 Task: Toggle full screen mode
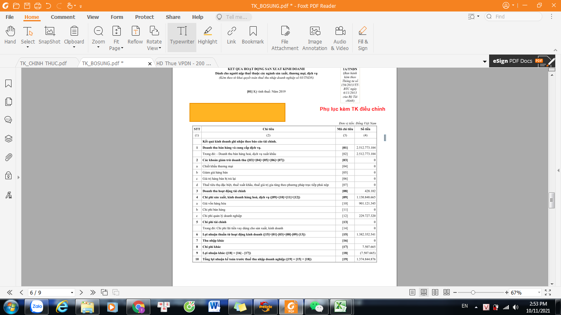[x=548, y=292]
